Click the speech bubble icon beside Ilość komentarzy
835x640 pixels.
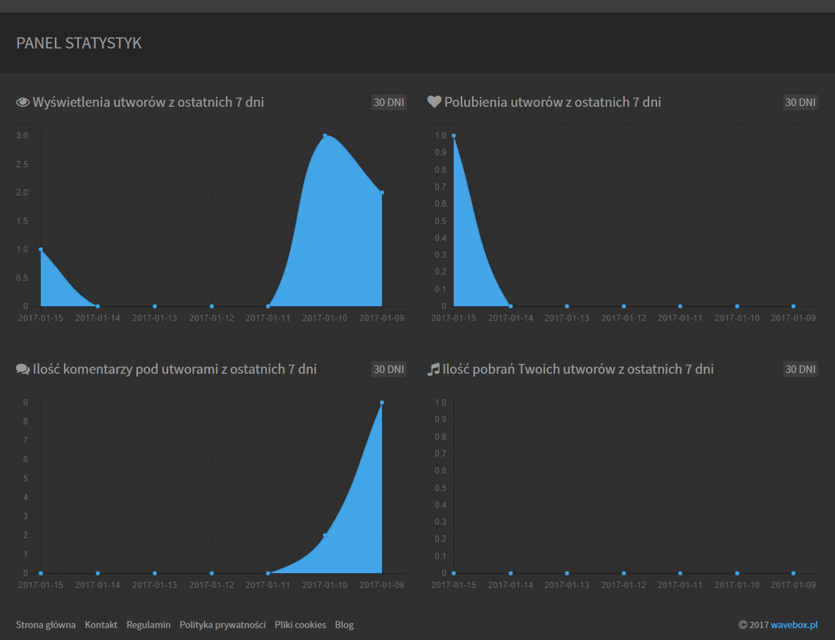23,370
